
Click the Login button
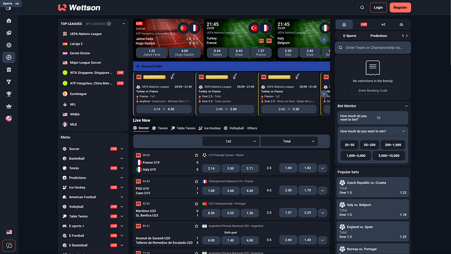378,8
